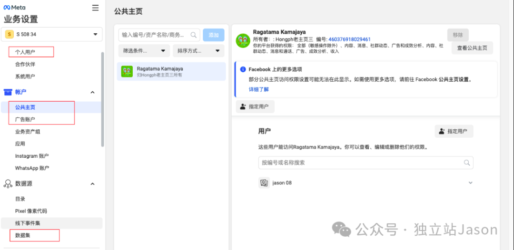Screen dimensions: 514x250
Task: Click Ragatama Kamajaya list thumbnail
Action: 127,71
